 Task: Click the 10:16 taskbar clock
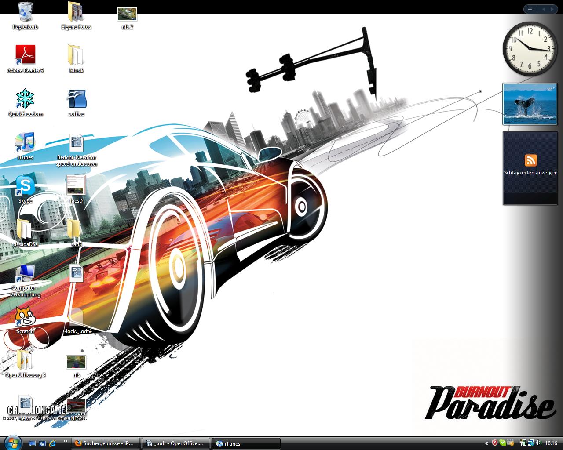(x=551, y=443)
